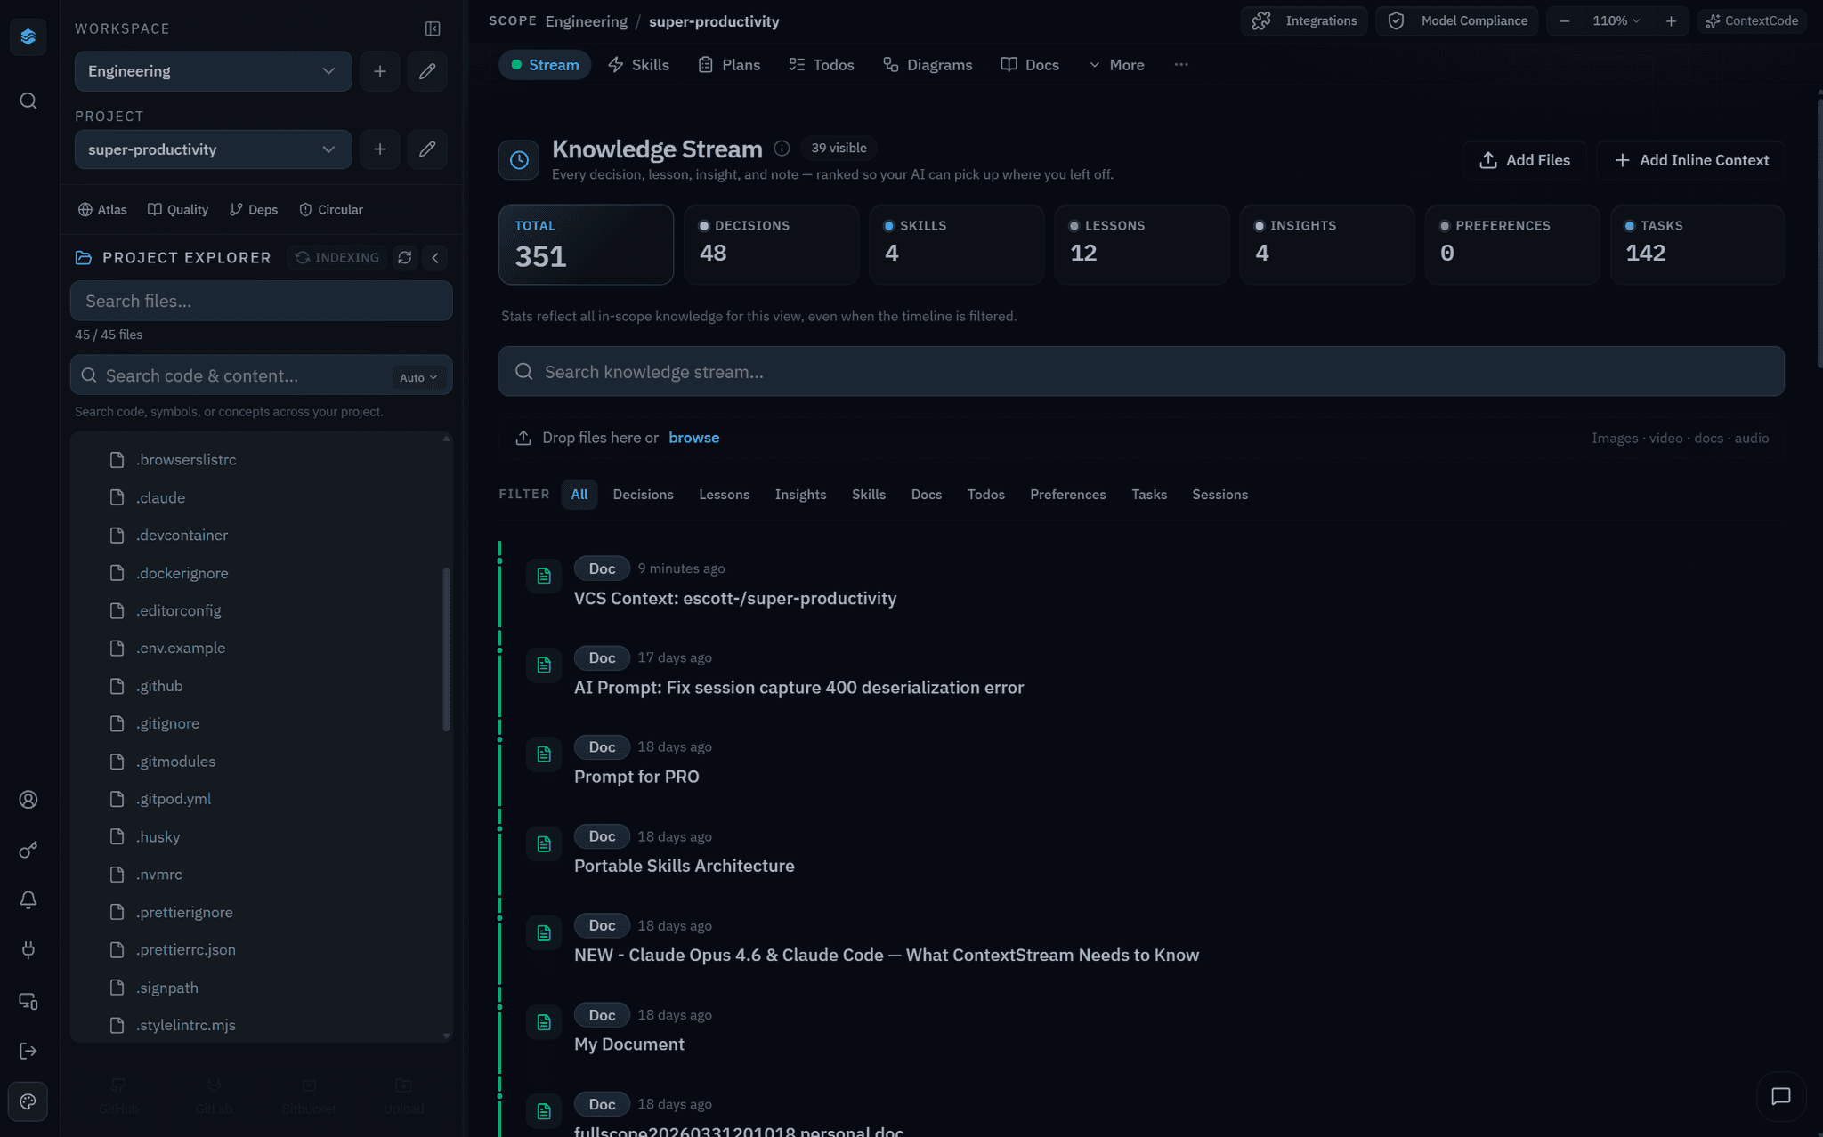Select the Stream tab
1823x1137 pixels.
coord(545,65)
